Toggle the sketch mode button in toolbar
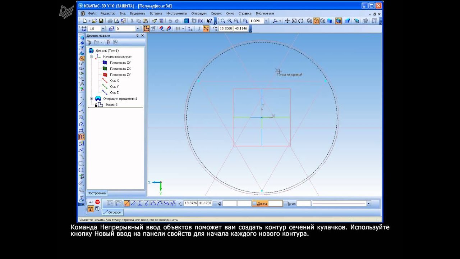Image resolution: width=460 pixels, height=259 pixels. [x=146, y=29]
